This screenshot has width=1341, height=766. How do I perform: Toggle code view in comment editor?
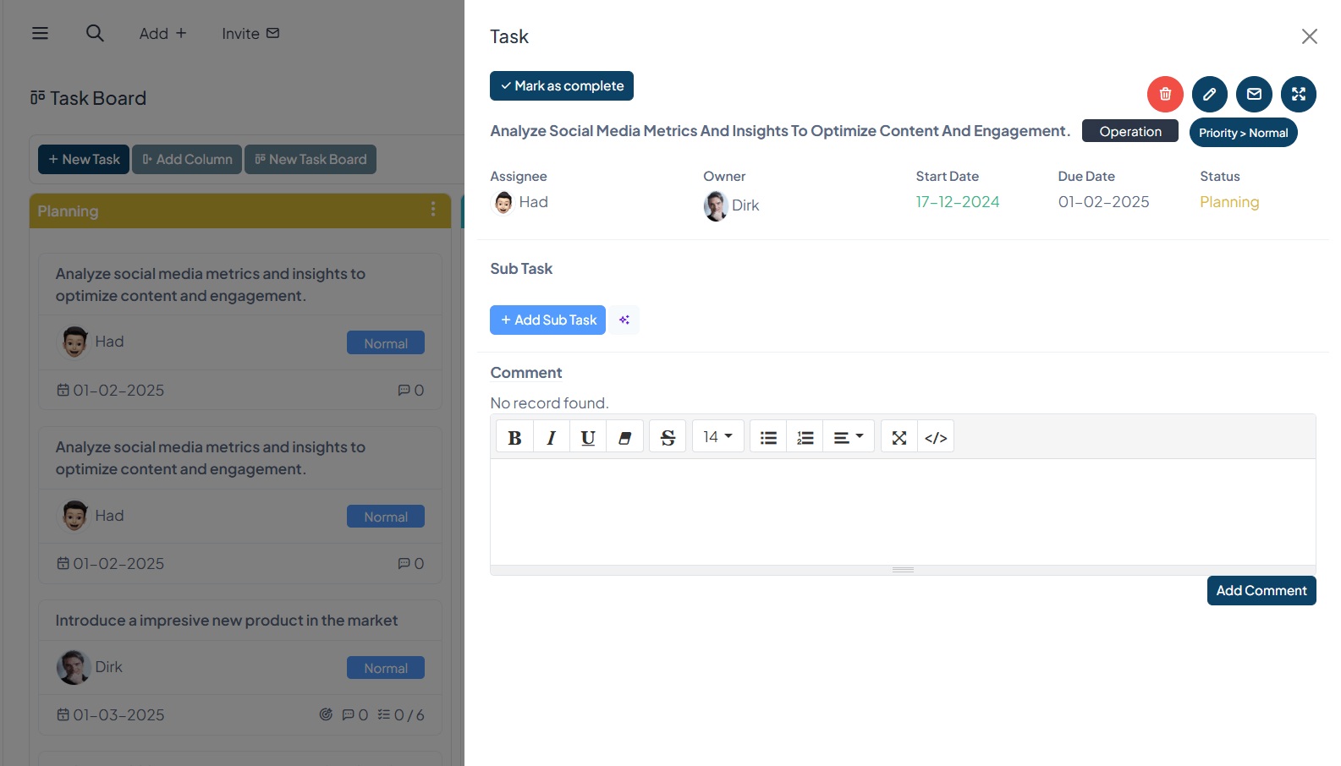936,437
